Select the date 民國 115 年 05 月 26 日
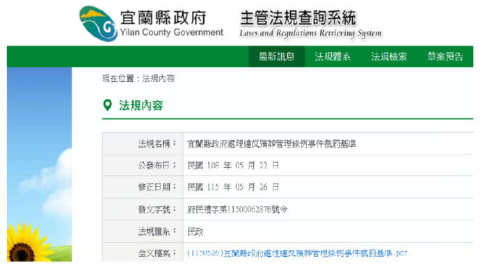487x265 pixels. [233, 187]
